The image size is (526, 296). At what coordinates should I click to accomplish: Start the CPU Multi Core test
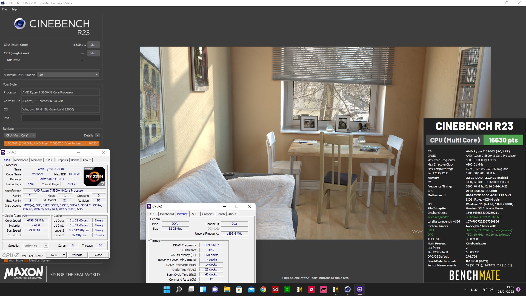[x=93, y=45]
